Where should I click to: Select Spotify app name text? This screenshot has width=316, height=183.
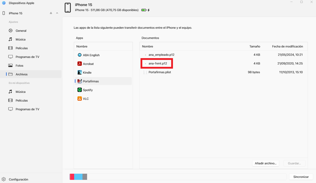pyautogui.click(x=88, y=90)
